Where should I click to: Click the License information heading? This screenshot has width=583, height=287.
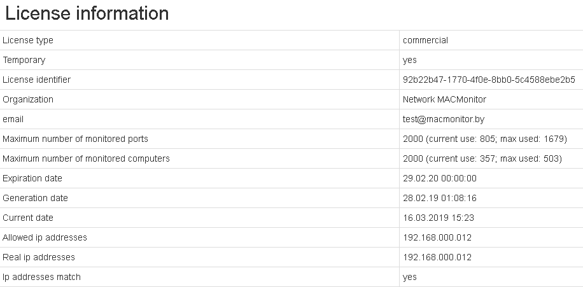pyautogui.click(x=87, y=13)
